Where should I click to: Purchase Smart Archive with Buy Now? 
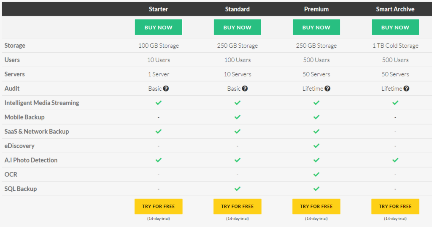[395, 27]
